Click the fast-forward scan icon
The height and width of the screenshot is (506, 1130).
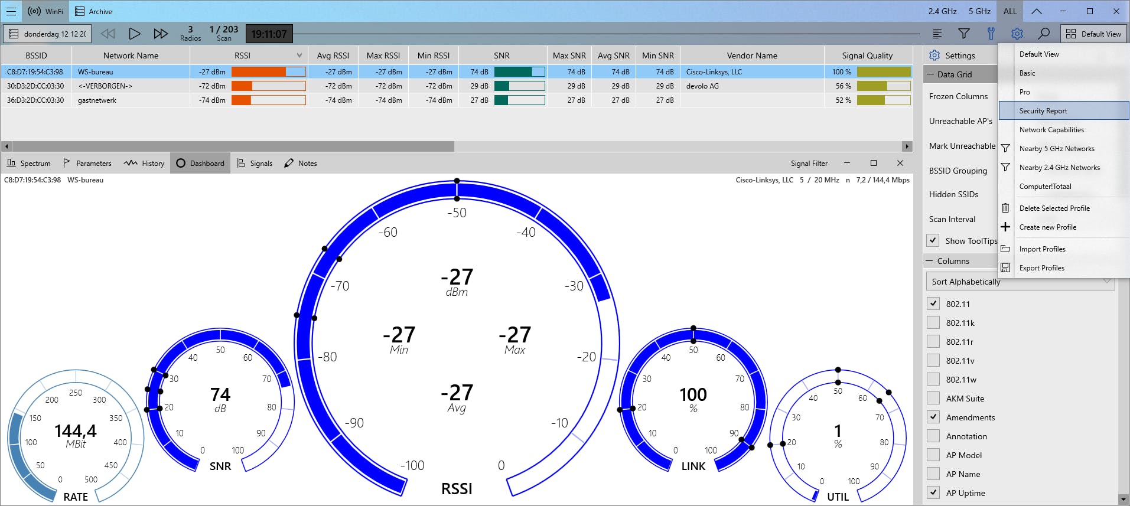pos(160,34)
